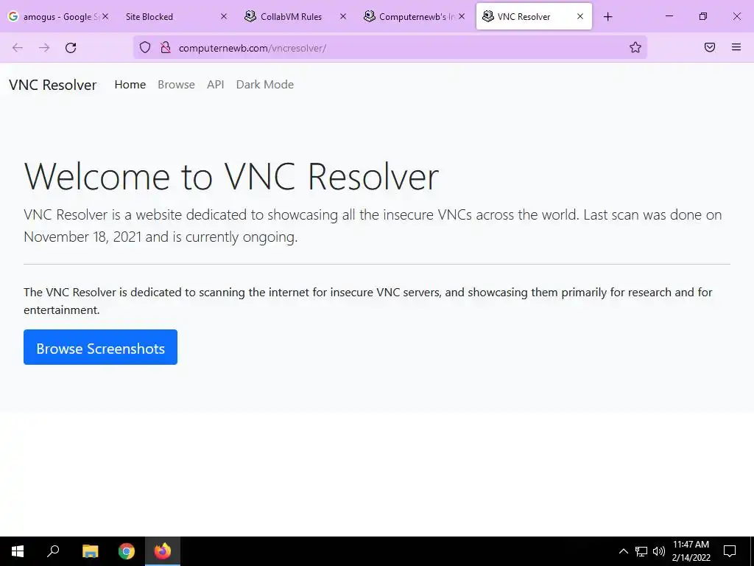
Task: Close the Site Blocked tab
Action: point(224,16)
